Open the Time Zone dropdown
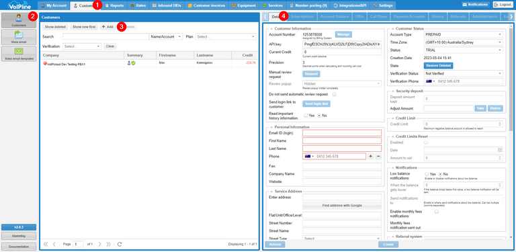This screenshot has width=516, height=252. [464, 42]
